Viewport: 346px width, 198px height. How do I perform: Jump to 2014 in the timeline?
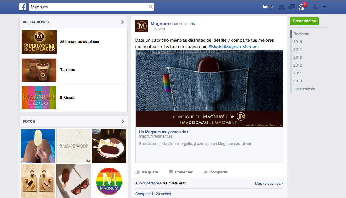(x=298, y=50)
